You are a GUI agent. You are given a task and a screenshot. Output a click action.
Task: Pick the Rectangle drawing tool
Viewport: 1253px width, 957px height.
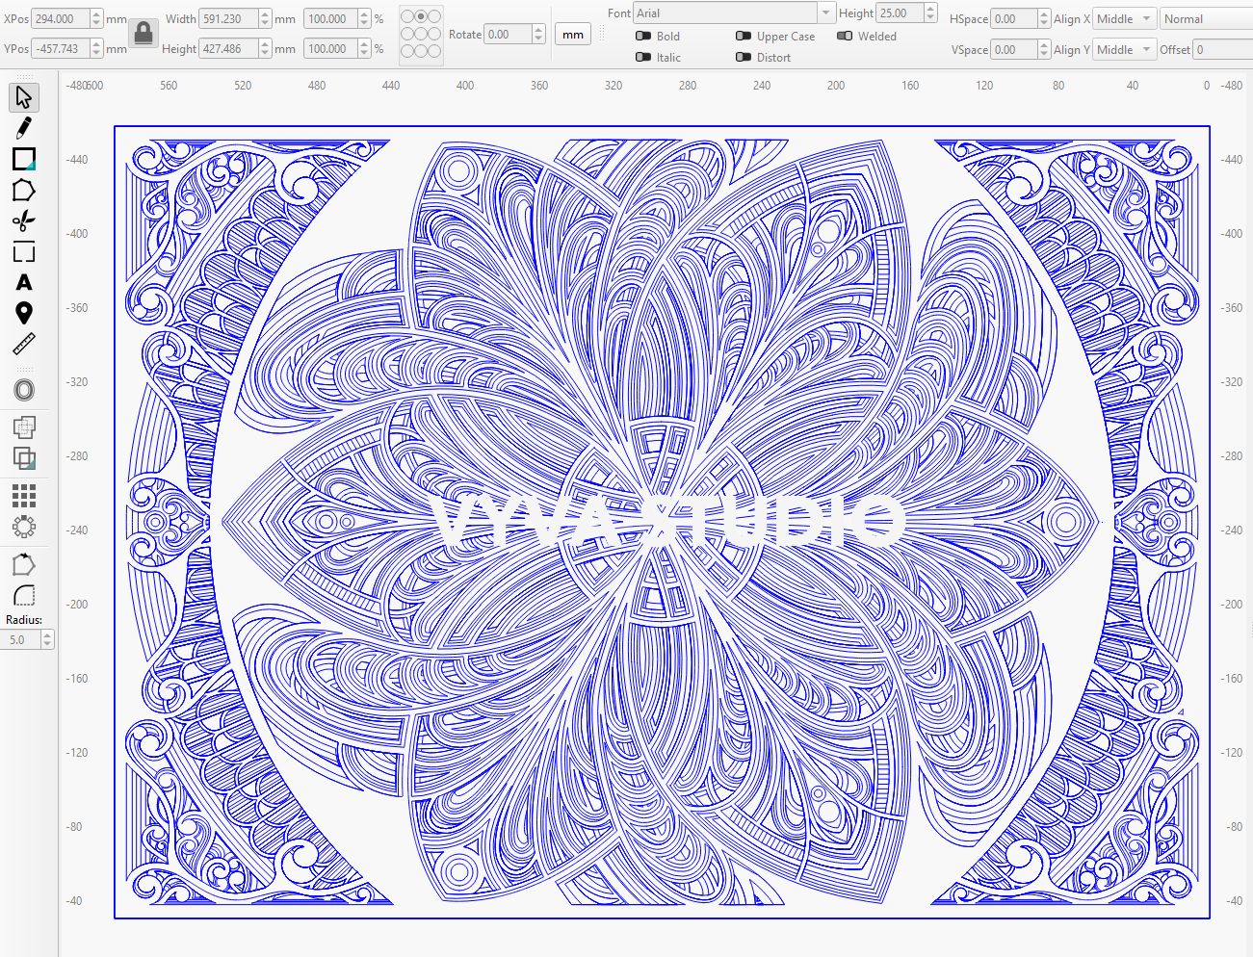point(24,159)
